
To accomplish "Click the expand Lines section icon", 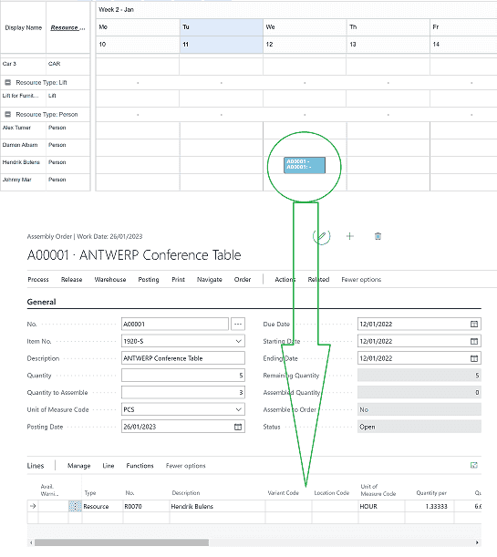I will 474,465.
